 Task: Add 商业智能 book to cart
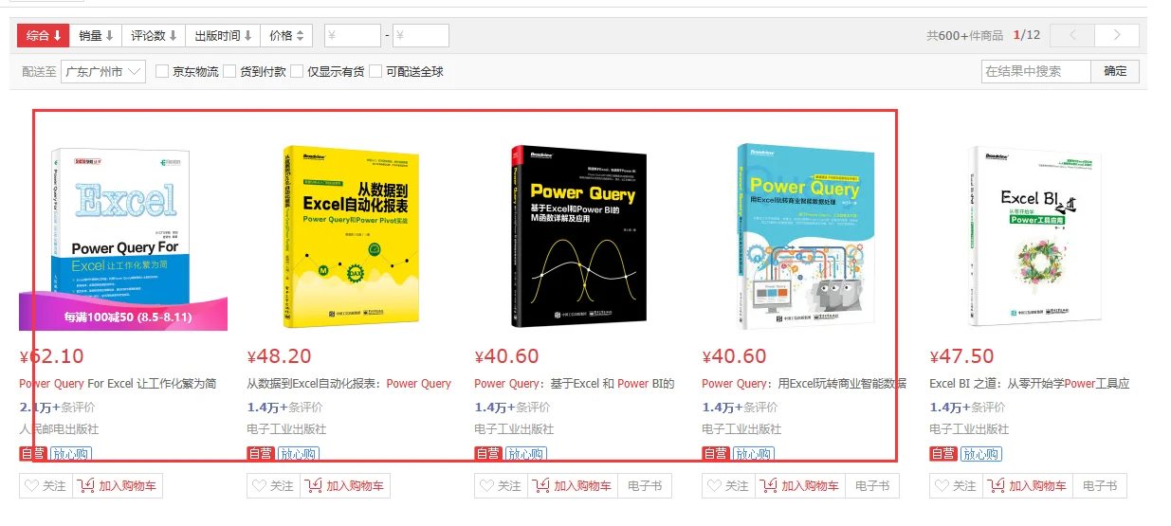point(800,486)
